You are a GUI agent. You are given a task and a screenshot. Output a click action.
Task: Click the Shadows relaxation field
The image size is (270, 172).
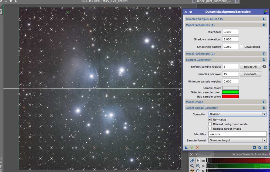tap(230, 39)
